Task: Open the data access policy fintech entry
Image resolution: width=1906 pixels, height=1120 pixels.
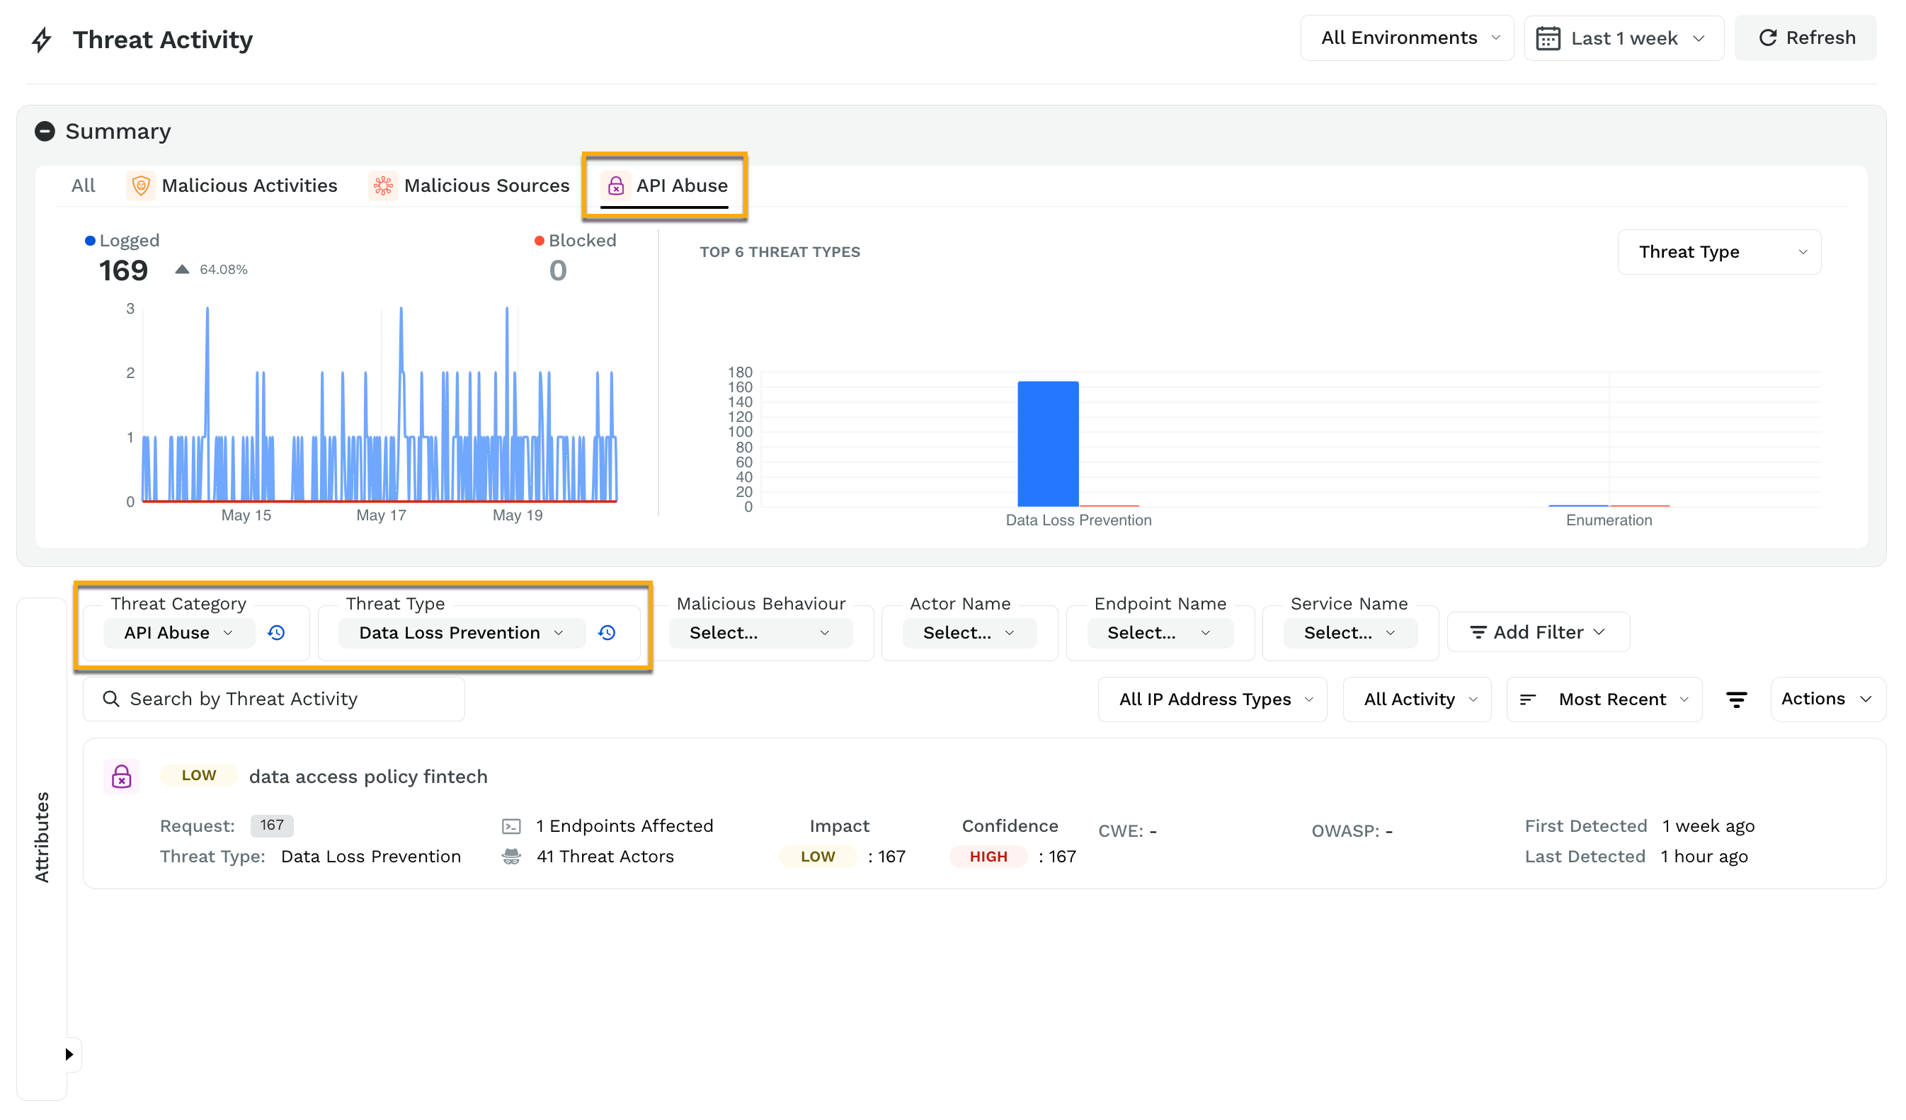Action: (368, 777)
